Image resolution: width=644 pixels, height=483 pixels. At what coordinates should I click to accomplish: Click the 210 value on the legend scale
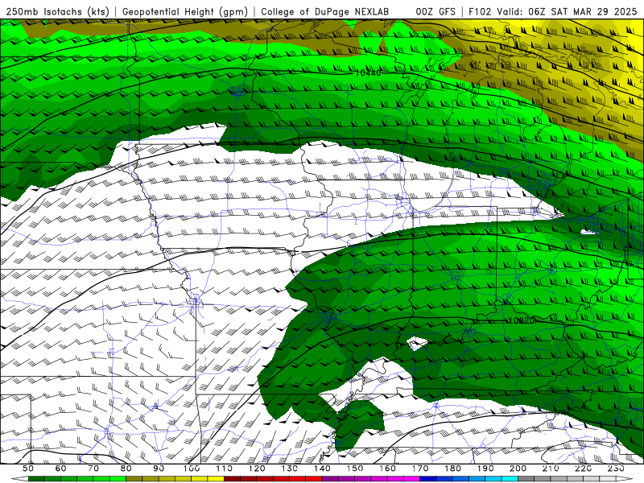tap(551, 469)
